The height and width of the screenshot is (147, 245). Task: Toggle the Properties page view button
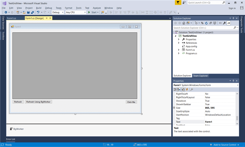point(183,90)
